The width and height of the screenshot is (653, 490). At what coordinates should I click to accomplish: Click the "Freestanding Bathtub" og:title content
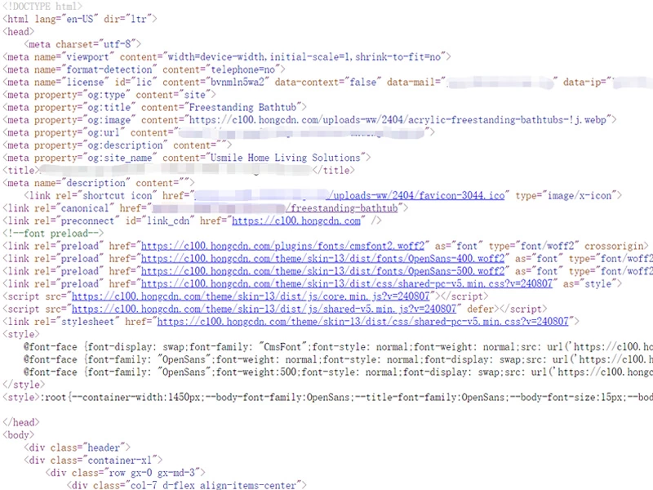point(242,108)
